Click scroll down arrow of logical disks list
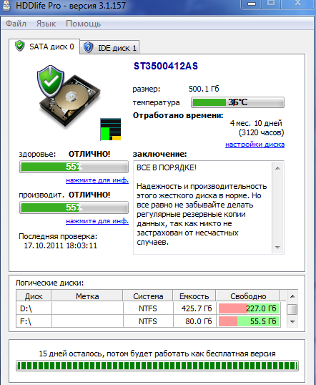The width and height of the screenshot is (316, 385). [x=292, y=321]
